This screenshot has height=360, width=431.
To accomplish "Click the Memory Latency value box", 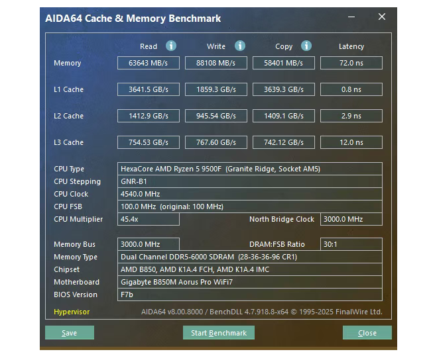I will (351, 64).
